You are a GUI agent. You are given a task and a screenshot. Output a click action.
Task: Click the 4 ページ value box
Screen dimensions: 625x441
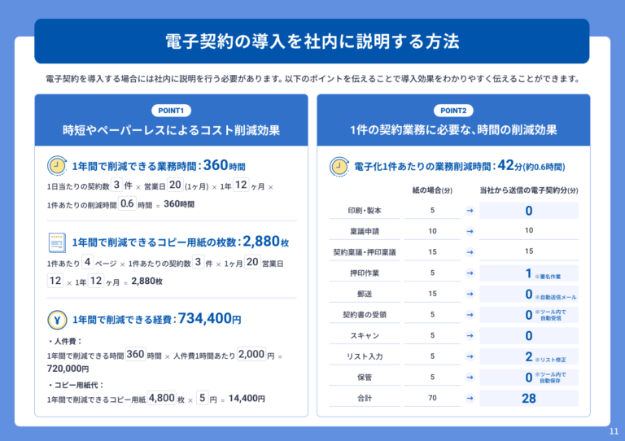pos(87,262)
